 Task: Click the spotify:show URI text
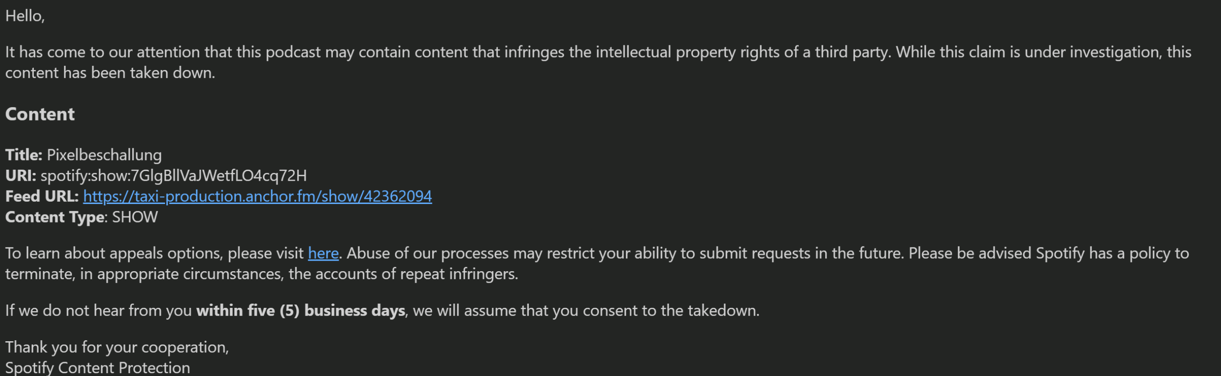point(174,176)
